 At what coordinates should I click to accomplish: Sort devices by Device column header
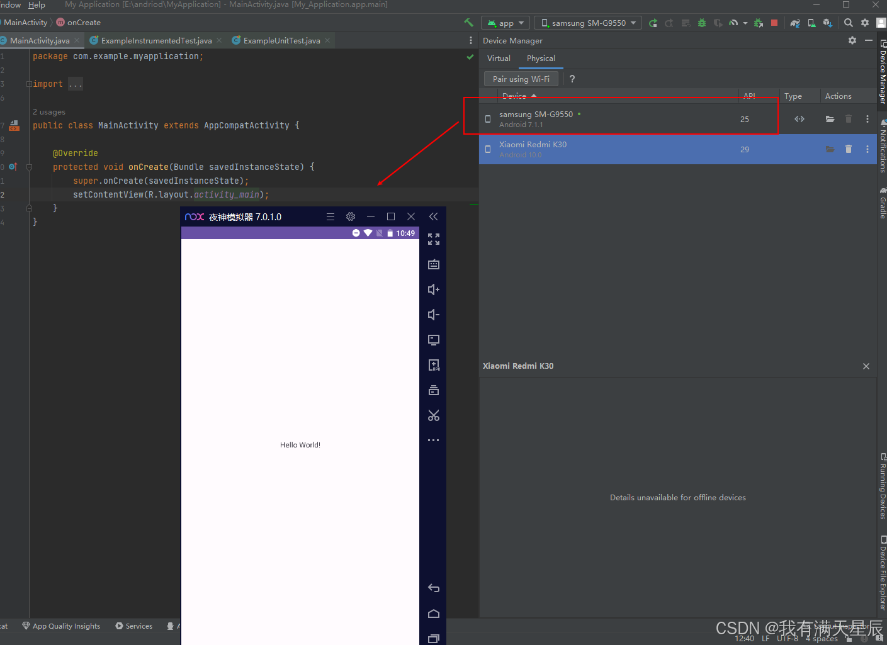click(514, 96)
